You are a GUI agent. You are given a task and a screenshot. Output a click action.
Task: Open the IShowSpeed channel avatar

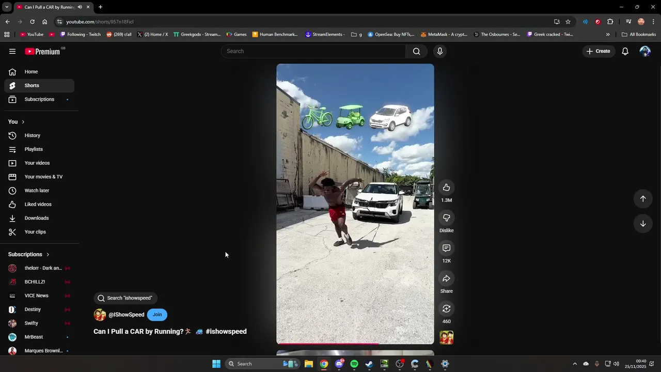[100, 315]
